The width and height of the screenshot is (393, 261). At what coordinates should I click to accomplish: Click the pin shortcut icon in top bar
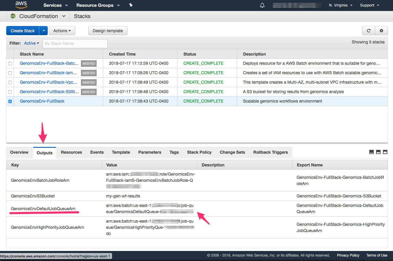point(131,5)
